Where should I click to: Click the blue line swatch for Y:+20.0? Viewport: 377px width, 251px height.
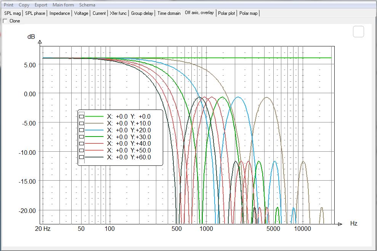(x=95, y=130)
